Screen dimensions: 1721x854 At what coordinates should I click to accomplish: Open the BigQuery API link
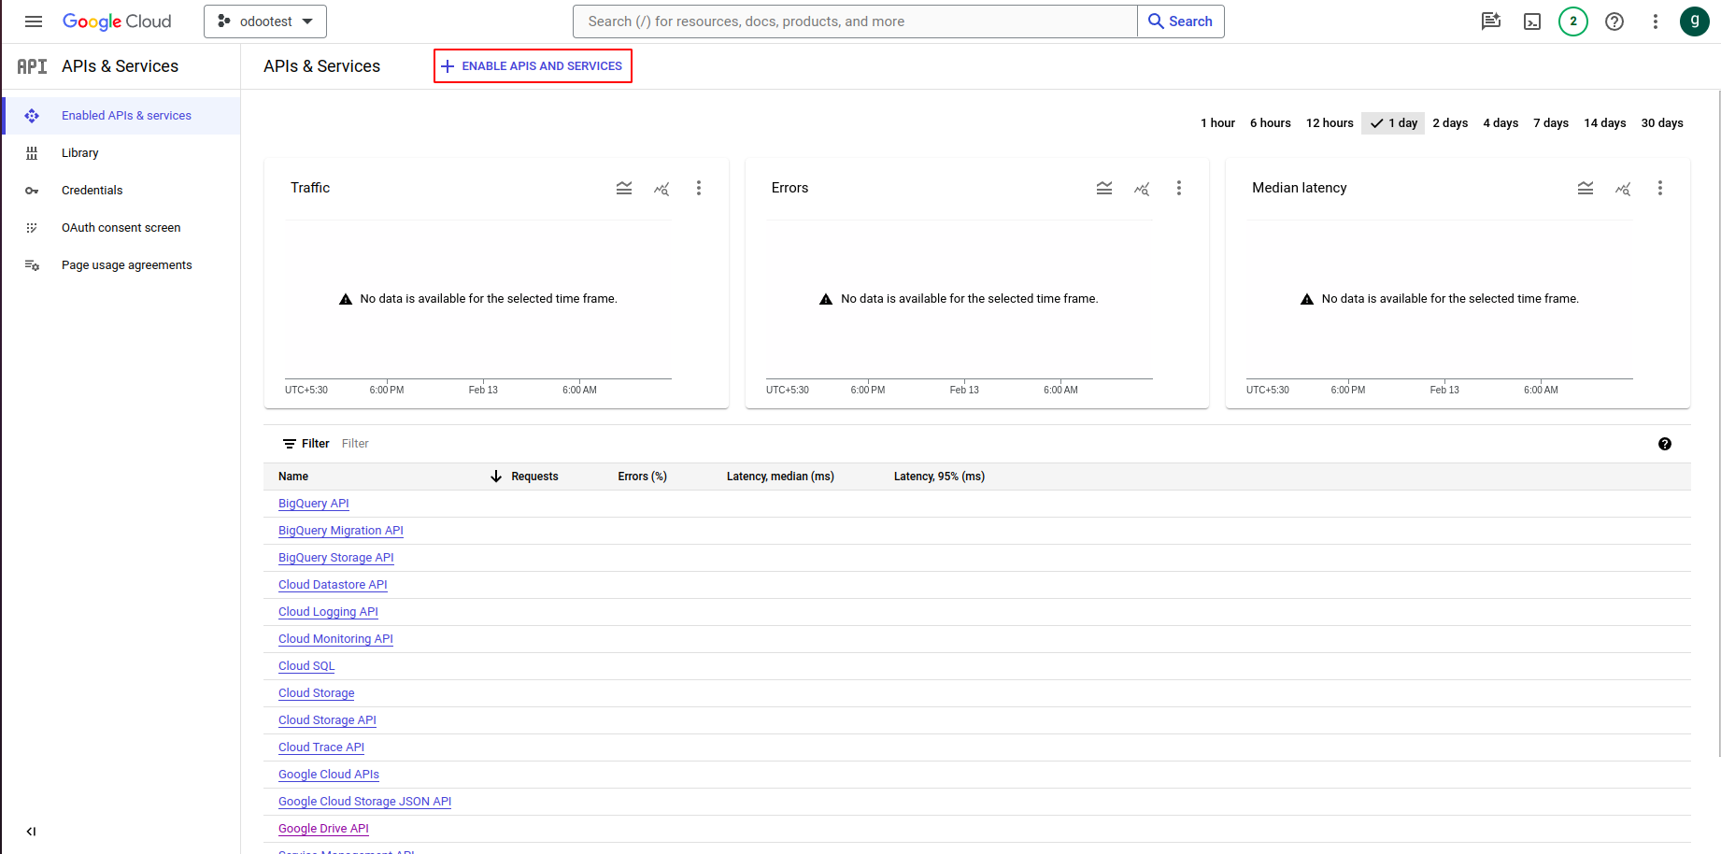[x=314, y=504]
